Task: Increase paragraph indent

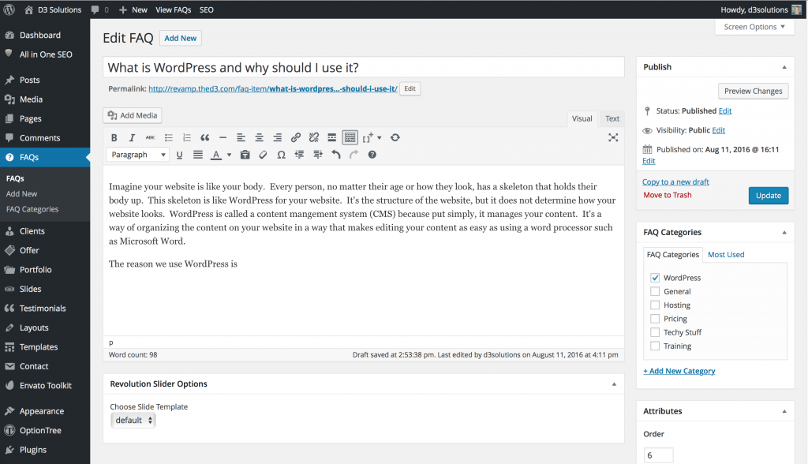Action: [318, 155]
